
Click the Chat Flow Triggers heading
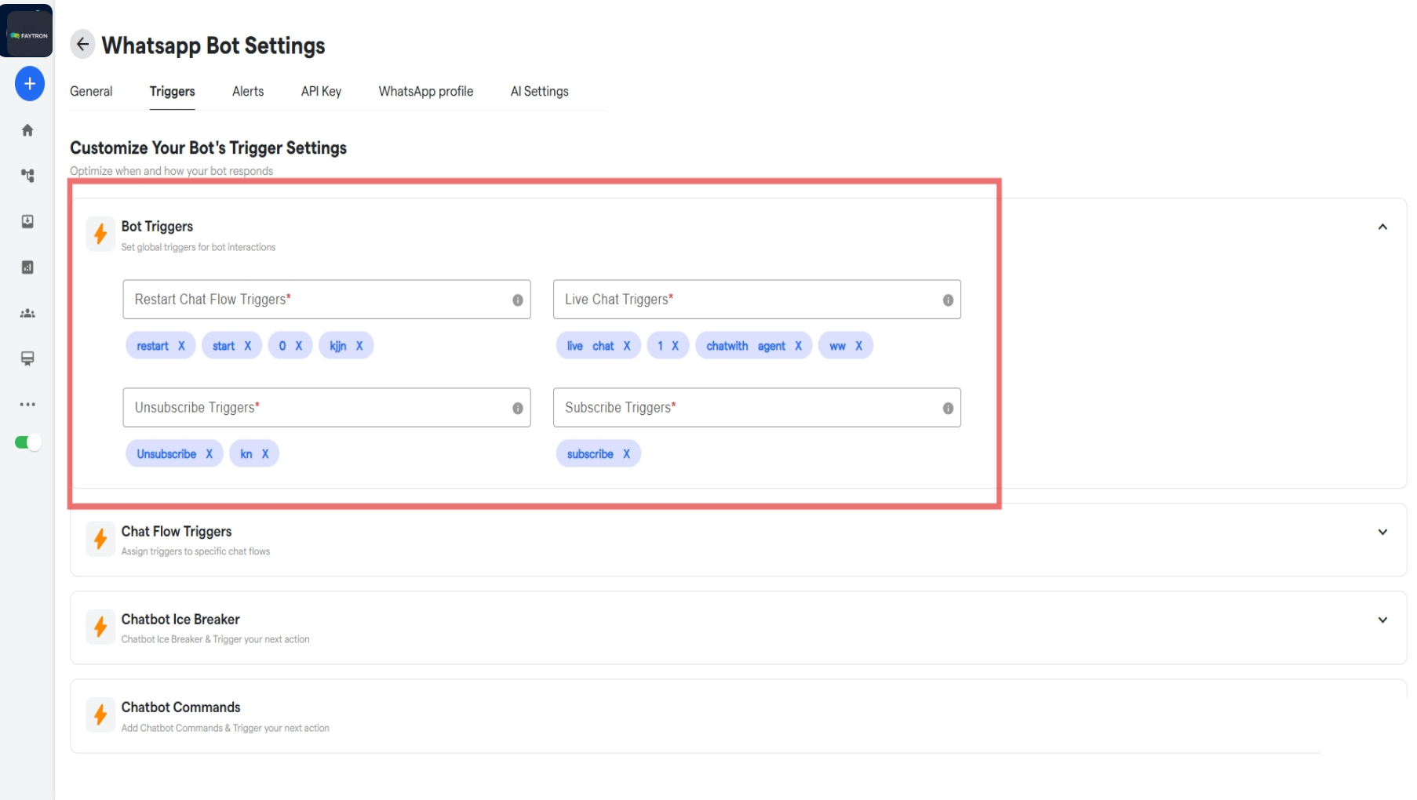177,531
